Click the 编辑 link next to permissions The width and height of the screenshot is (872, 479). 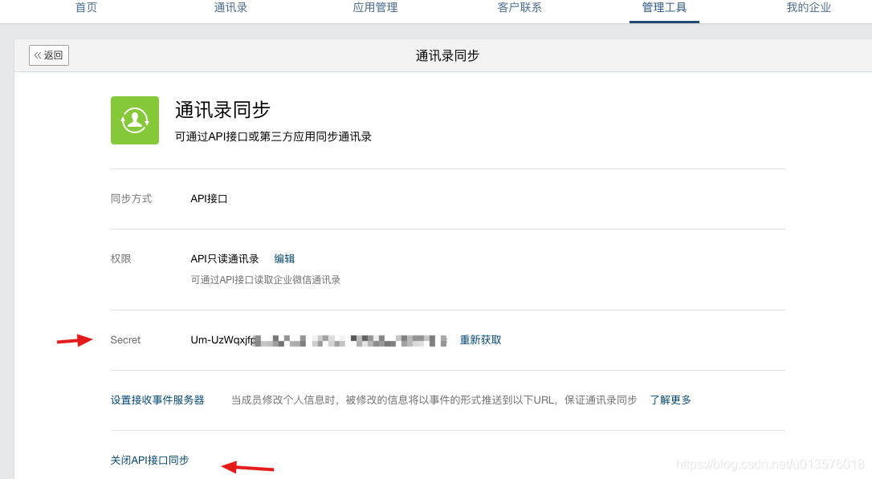pos(284,258)
